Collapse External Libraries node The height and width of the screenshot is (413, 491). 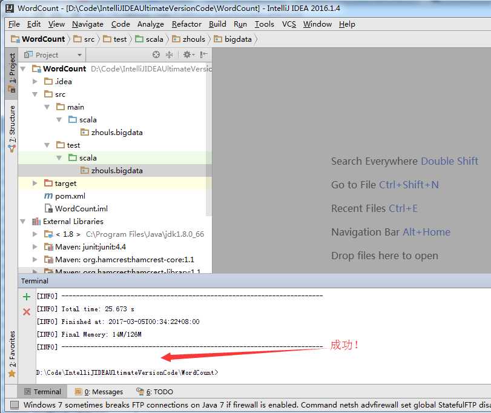[x=23, y=222]
